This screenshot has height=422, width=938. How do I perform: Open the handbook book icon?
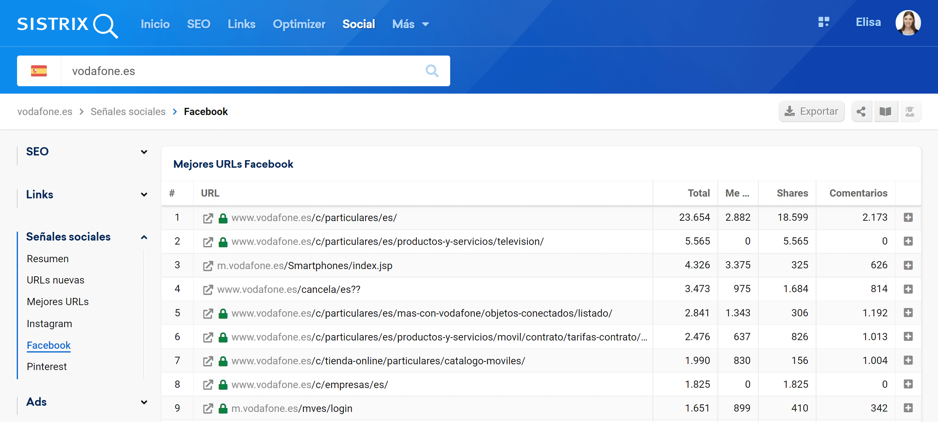(885, 111)
